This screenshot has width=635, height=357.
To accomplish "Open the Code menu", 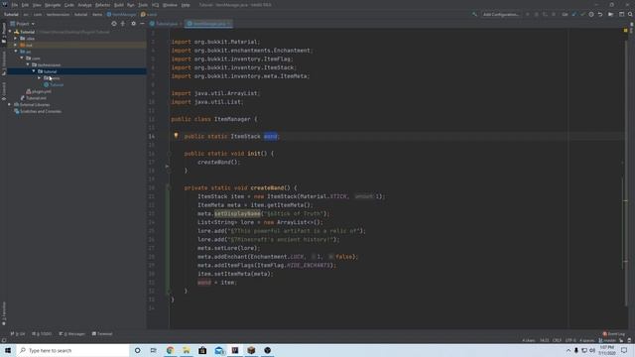I will click(x=69, y=5).
